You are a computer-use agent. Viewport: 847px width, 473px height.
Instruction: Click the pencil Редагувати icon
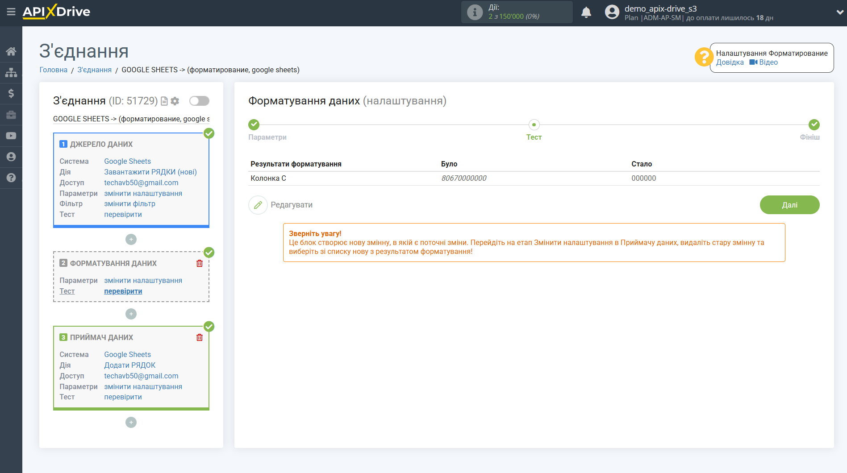[258, 205]
